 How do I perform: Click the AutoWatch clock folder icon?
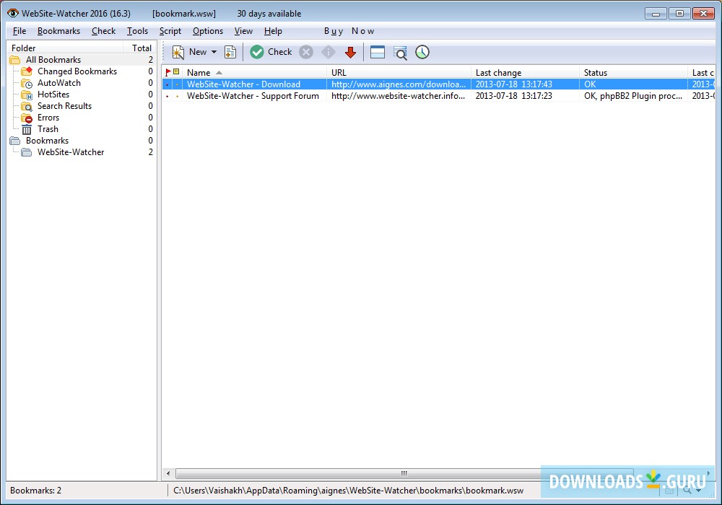pos(27,83)
